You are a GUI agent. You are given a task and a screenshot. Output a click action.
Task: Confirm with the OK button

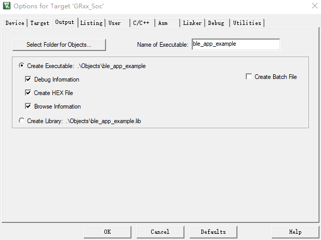pyautogui.click(x=108, y=232)
